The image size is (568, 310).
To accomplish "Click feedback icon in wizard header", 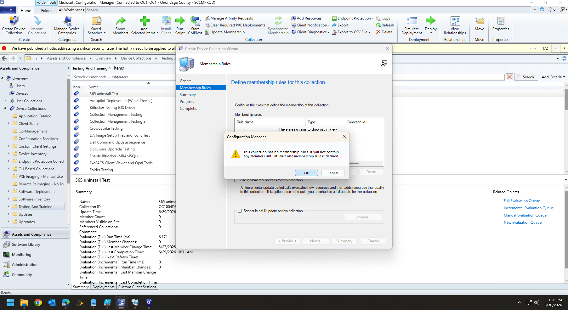I will tap(384, 64).
